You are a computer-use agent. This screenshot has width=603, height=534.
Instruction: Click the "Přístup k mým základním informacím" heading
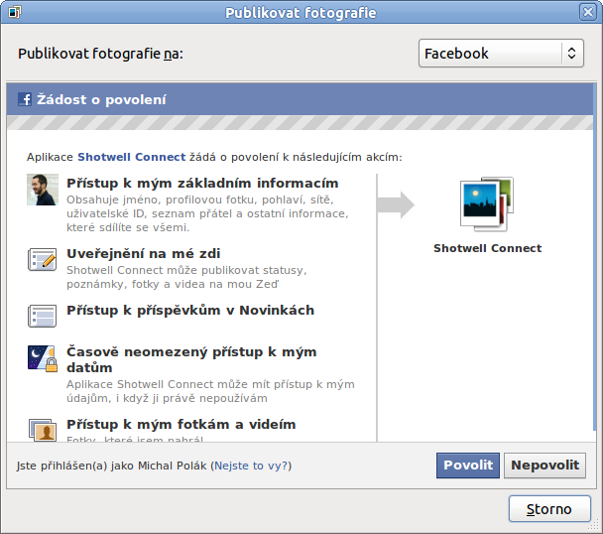(x=202, y=184)
